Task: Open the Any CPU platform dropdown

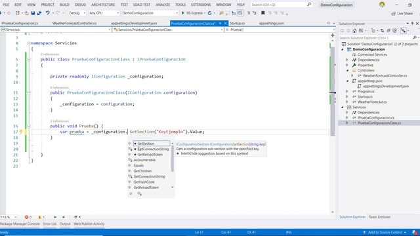Action: (x=104, y=13)
